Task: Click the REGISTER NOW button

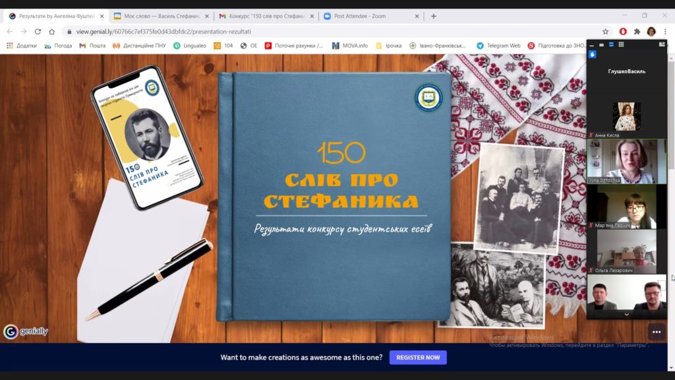Action: tap(418, 358)
